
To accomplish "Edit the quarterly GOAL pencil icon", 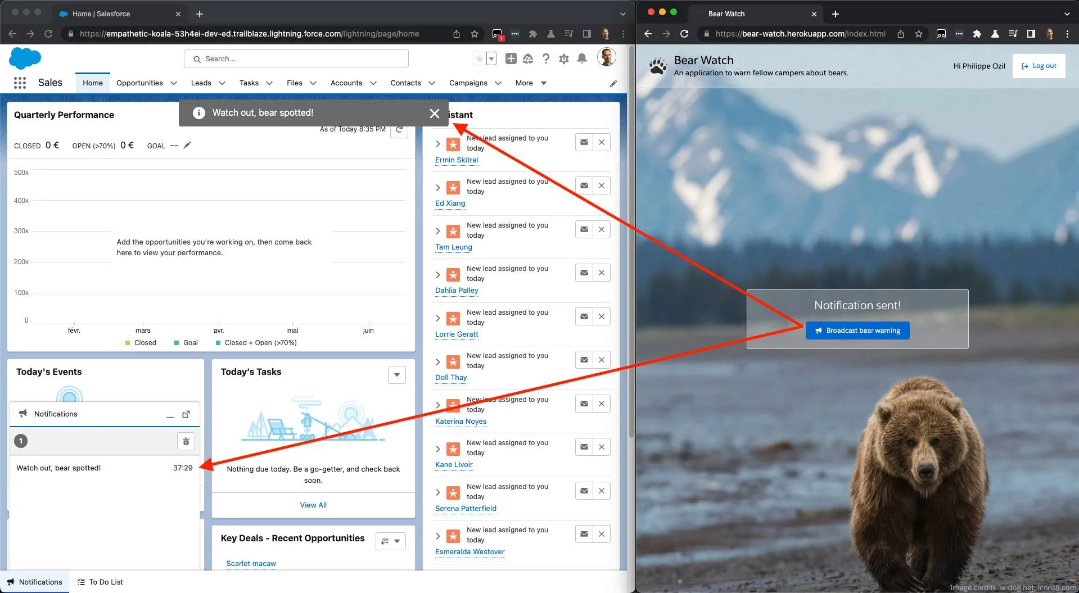I will tap(187, 145).
